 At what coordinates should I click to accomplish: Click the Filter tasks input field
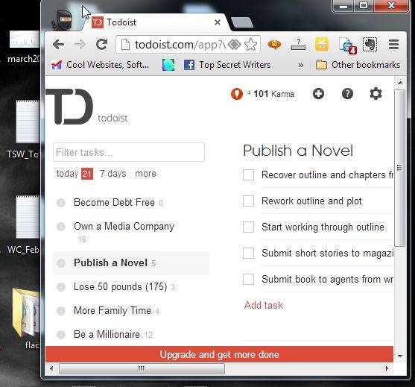point(129,152)
